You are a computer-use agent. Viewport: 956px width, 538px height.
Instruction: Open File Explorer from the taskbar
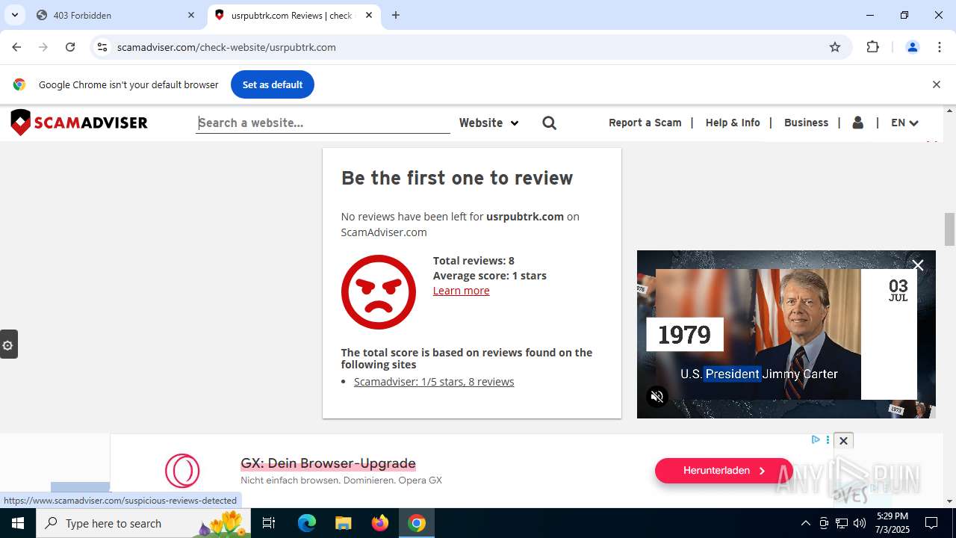pyautogui.click(x=343, y=523)
